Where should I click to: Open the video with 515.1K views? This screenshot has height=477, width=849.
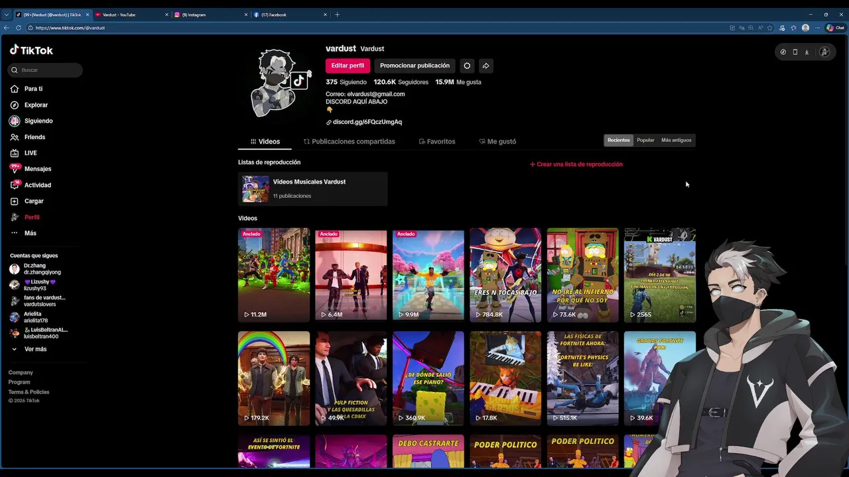[582, 378]
